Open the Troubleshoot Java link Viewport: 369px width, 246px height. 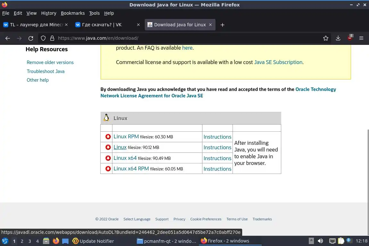[x=45, y=71]
